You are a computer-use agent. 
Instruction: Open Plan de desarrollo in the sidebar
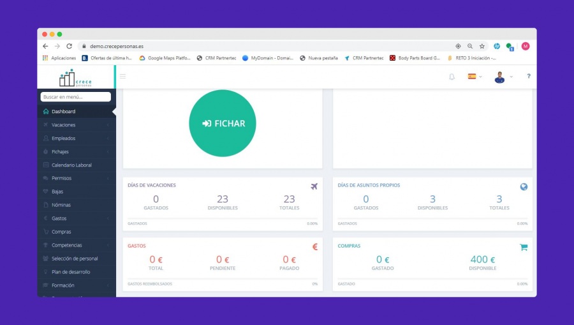click(x=77, y=272)
